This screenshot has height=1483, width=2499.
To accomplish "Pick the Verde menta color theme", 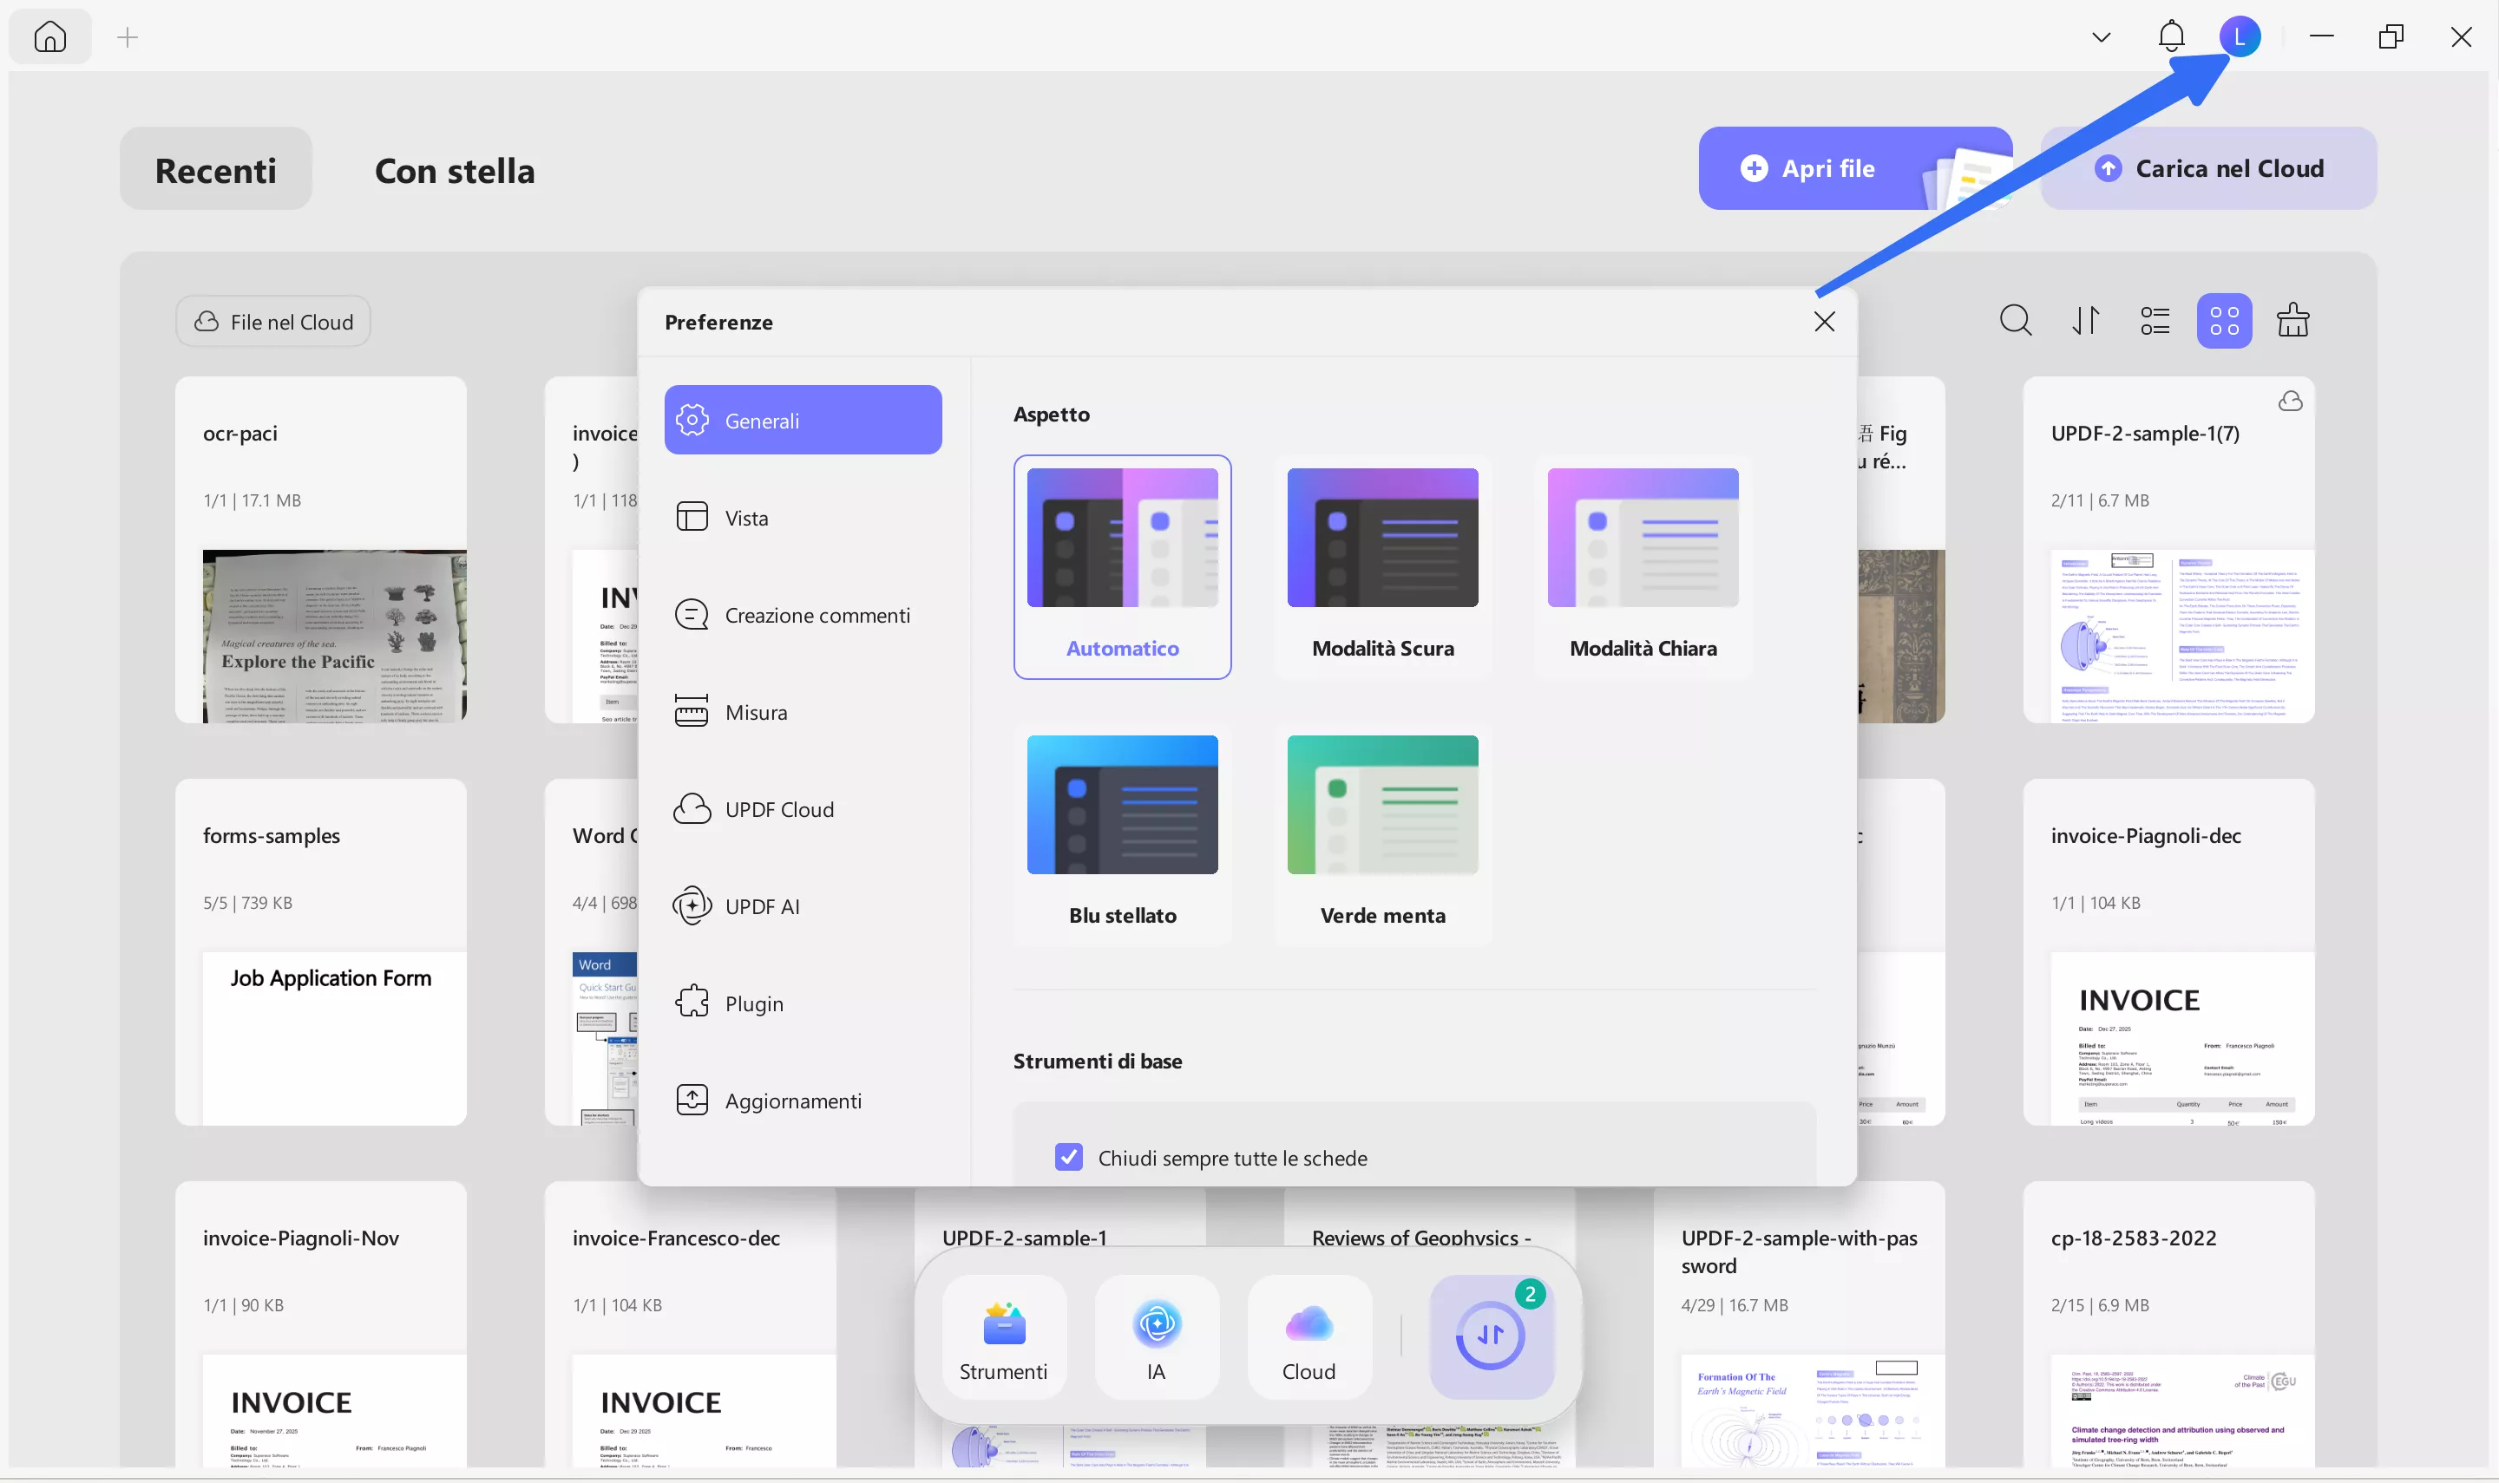I will coord(1382,833).
